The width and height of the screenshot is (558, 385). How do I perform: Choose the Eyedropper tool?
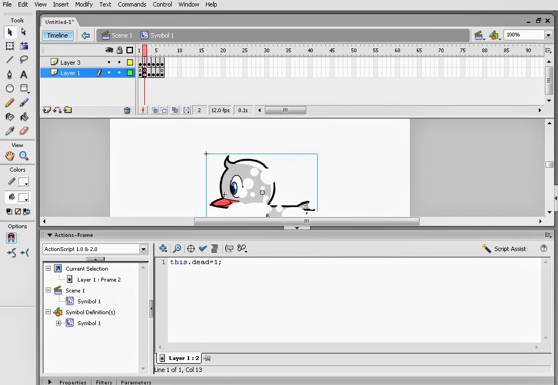click(9, 131)
